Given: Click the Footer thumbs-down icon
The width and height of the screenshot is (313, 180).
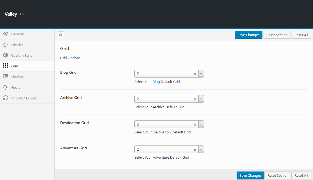Looking at the screenshot, I should 5,87.
